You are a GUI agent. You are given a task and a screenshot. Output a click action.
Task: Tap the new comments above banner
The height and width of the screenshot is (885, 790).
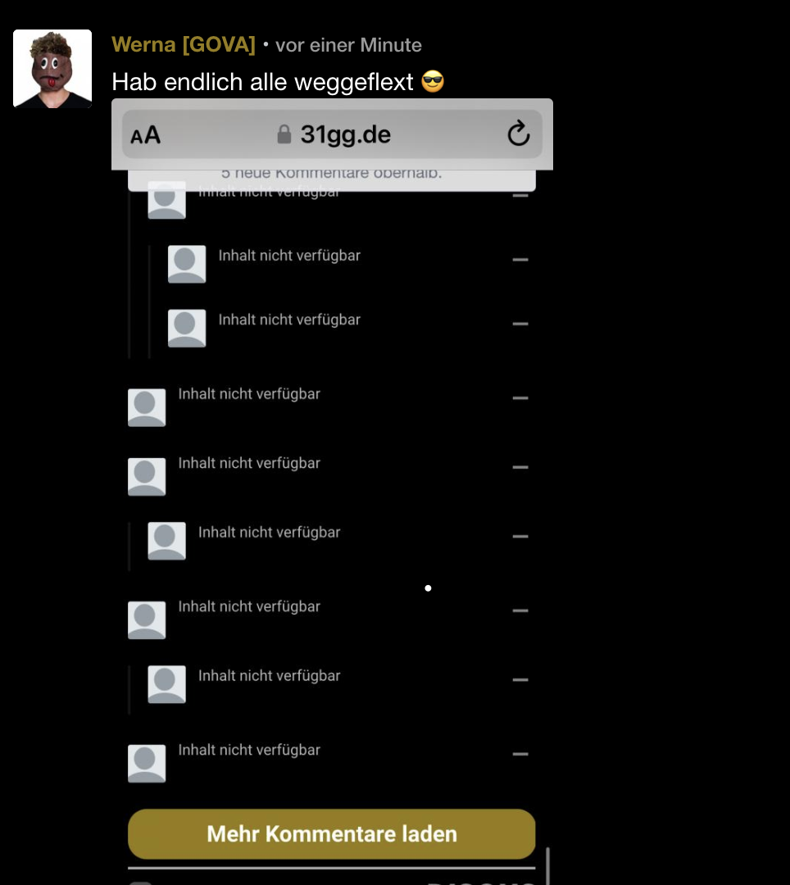click(x=332, y=180)
